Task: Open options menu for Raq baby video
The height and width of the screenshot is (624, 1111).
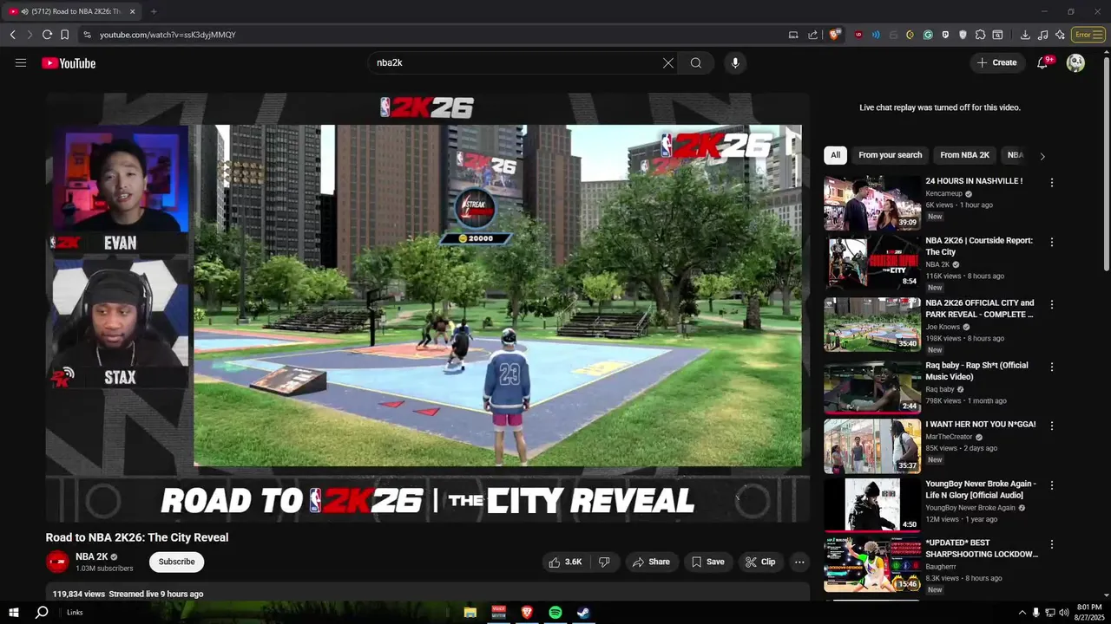Action: [1052, 367]
